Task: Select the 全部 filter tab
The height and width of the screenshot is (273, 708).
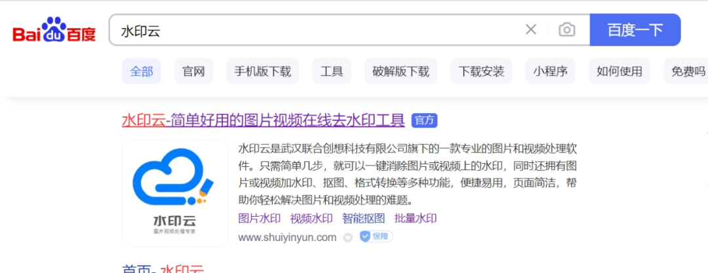Action: point(142,71)
